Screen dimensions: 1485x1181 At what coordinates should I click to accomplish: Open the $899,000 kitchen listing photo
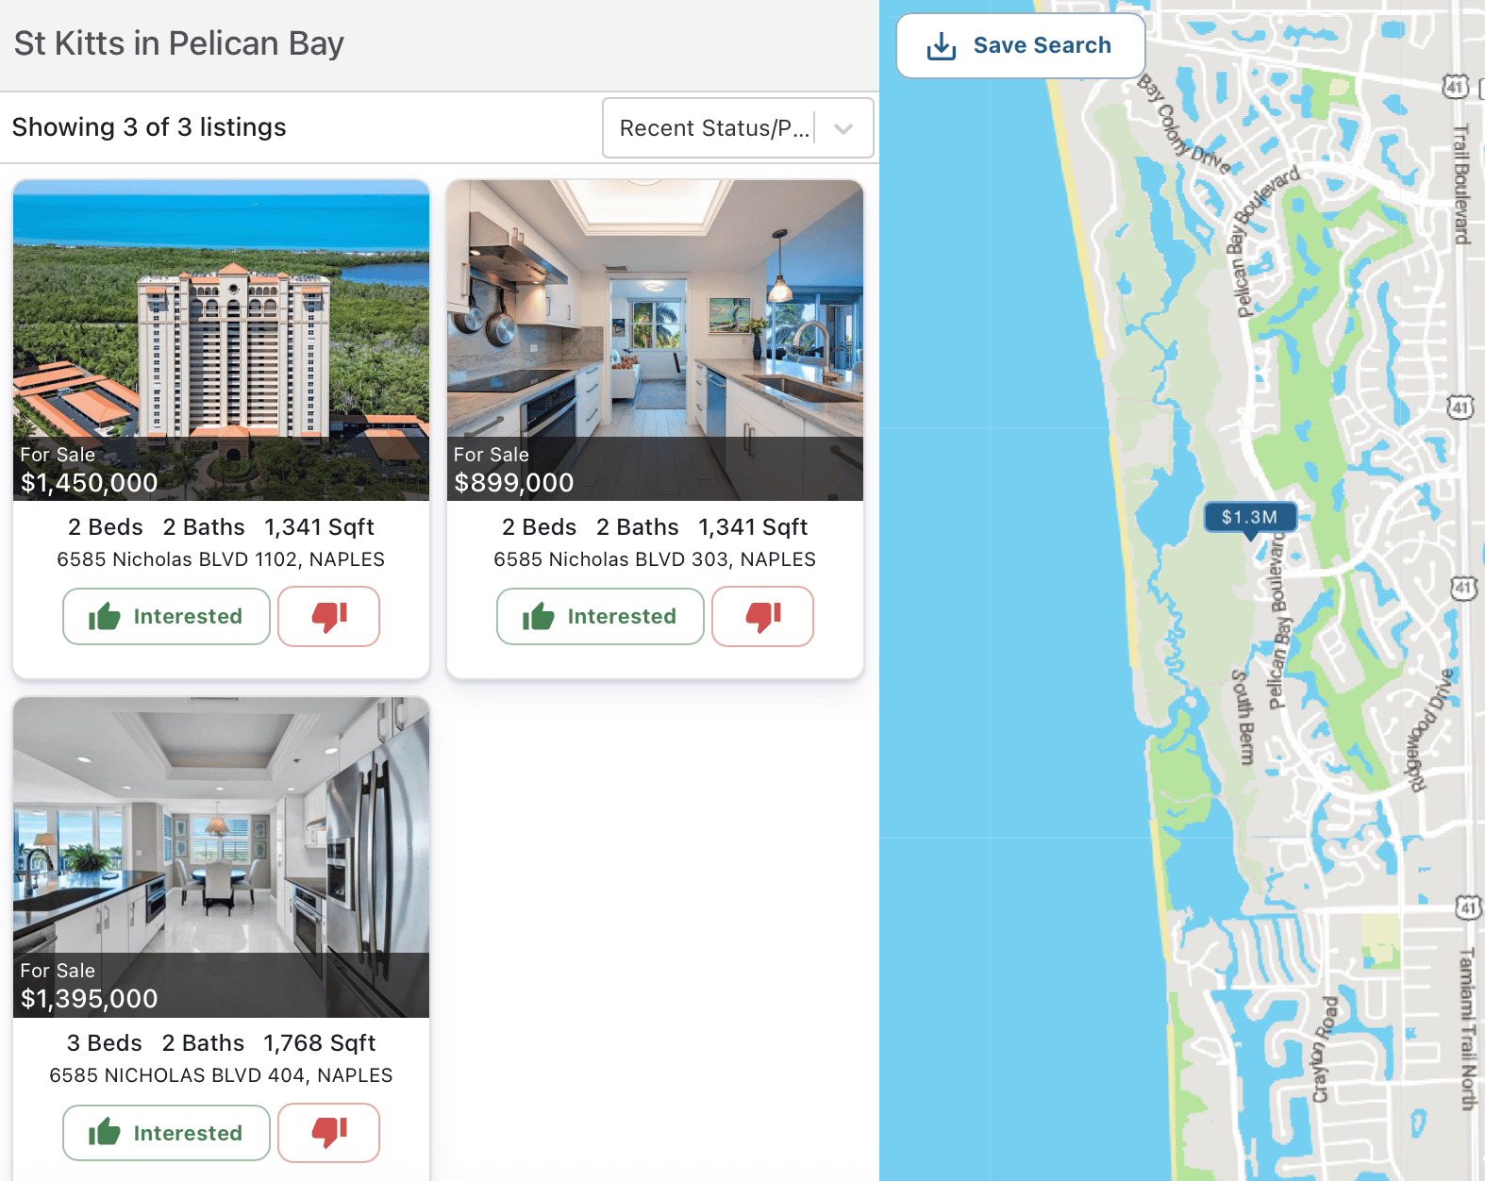click(655, 341)
